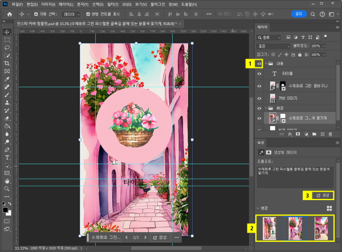Viewport: 342px width, 252px height.
Task: Select the Hand tool
Action: [7, 180]
